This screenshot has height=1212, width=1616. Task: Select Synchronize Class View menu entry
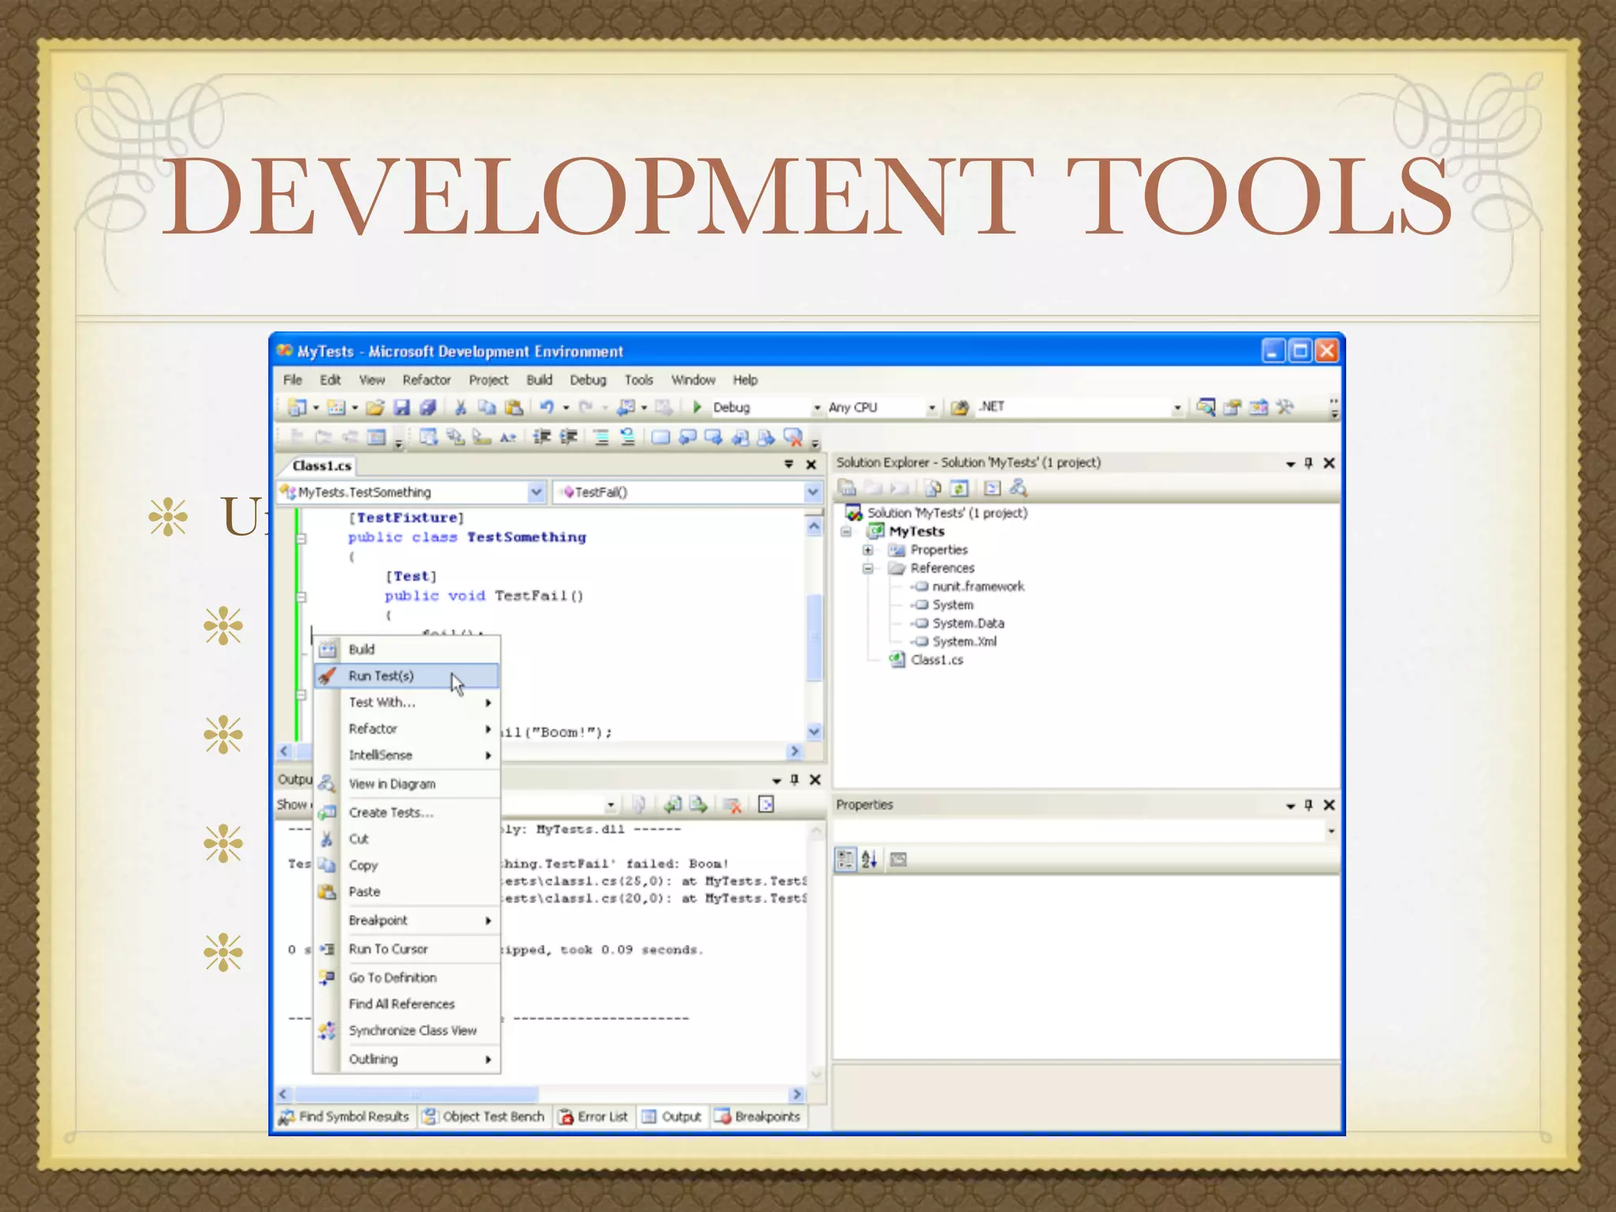point(407,1031)
